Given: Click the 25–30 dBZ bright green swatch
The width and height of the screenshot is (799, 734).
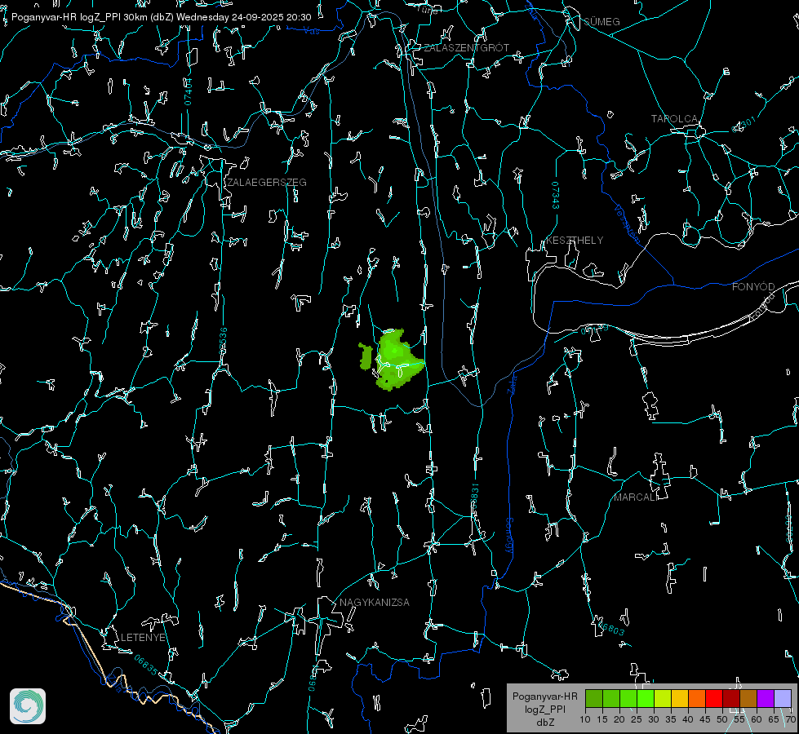Looking at the screenshot, I should (645, 698).
